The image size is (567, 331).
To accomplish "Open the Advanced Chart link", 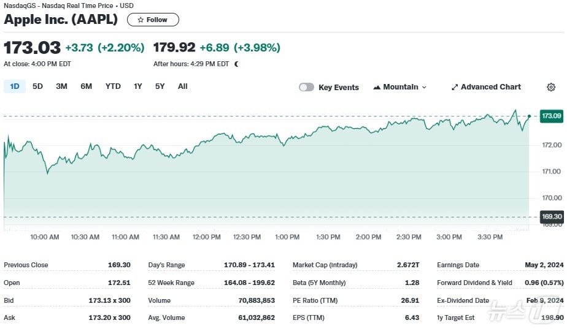I will pos(490,87).
